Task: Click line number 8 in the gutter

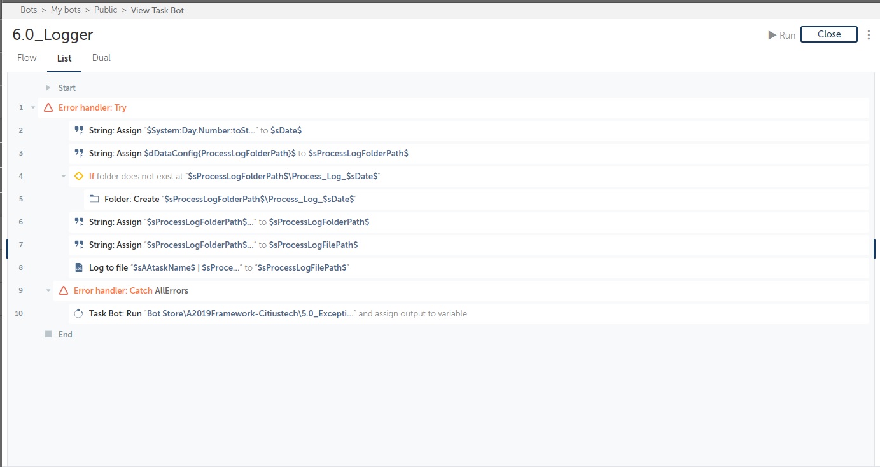Action: click(x=21, y=267)
